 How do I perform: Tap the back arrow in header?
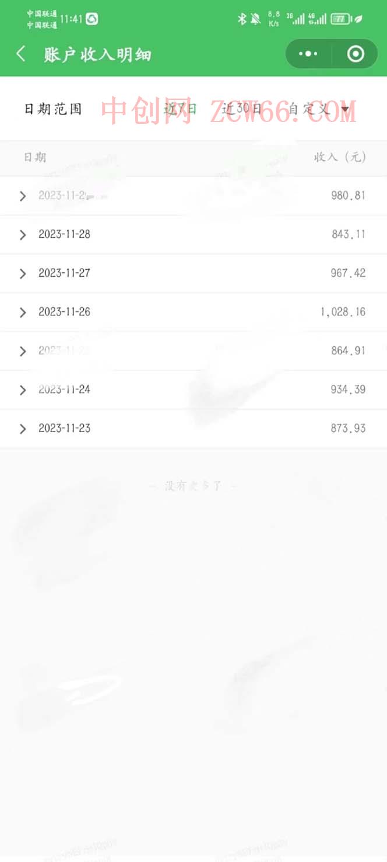pos(21,54)
